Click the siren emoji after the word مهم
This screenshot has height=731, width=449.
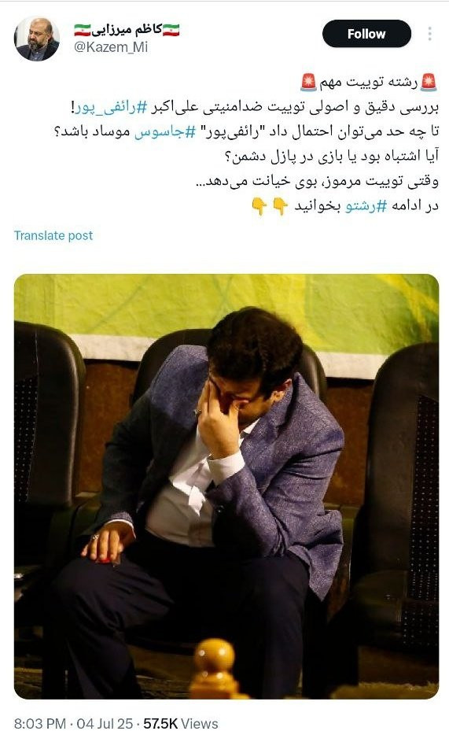click(x=308, y=82)
